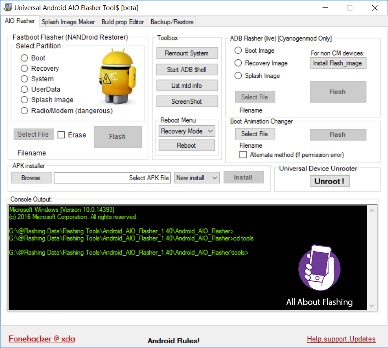388x348 pixels.
Task: Click Install Flash_image for non-CM devices
Action: point(337,63)
